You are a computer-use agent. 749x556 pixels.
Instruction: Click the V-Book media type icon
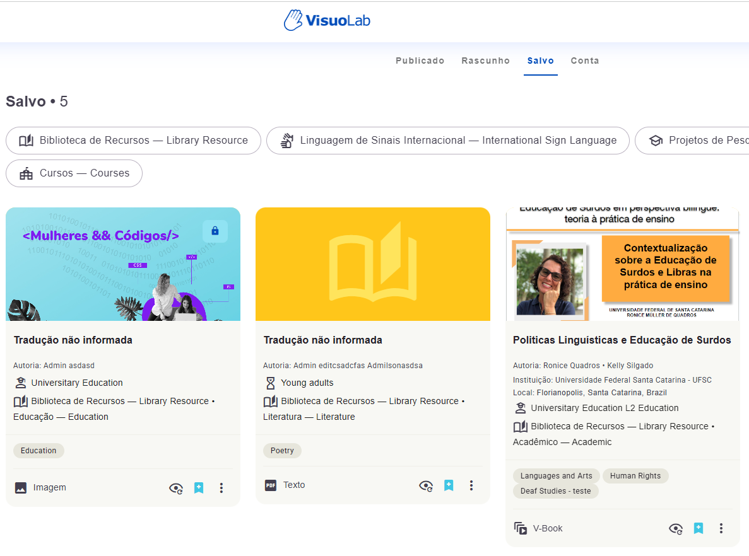pyautogui.click(x=520, y=528)
